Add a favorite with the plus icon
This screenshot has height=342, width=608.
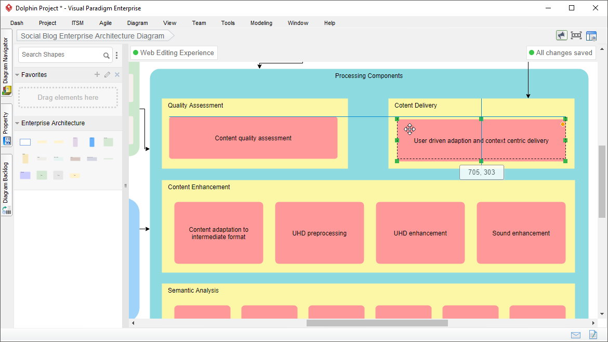click(97, 74)
